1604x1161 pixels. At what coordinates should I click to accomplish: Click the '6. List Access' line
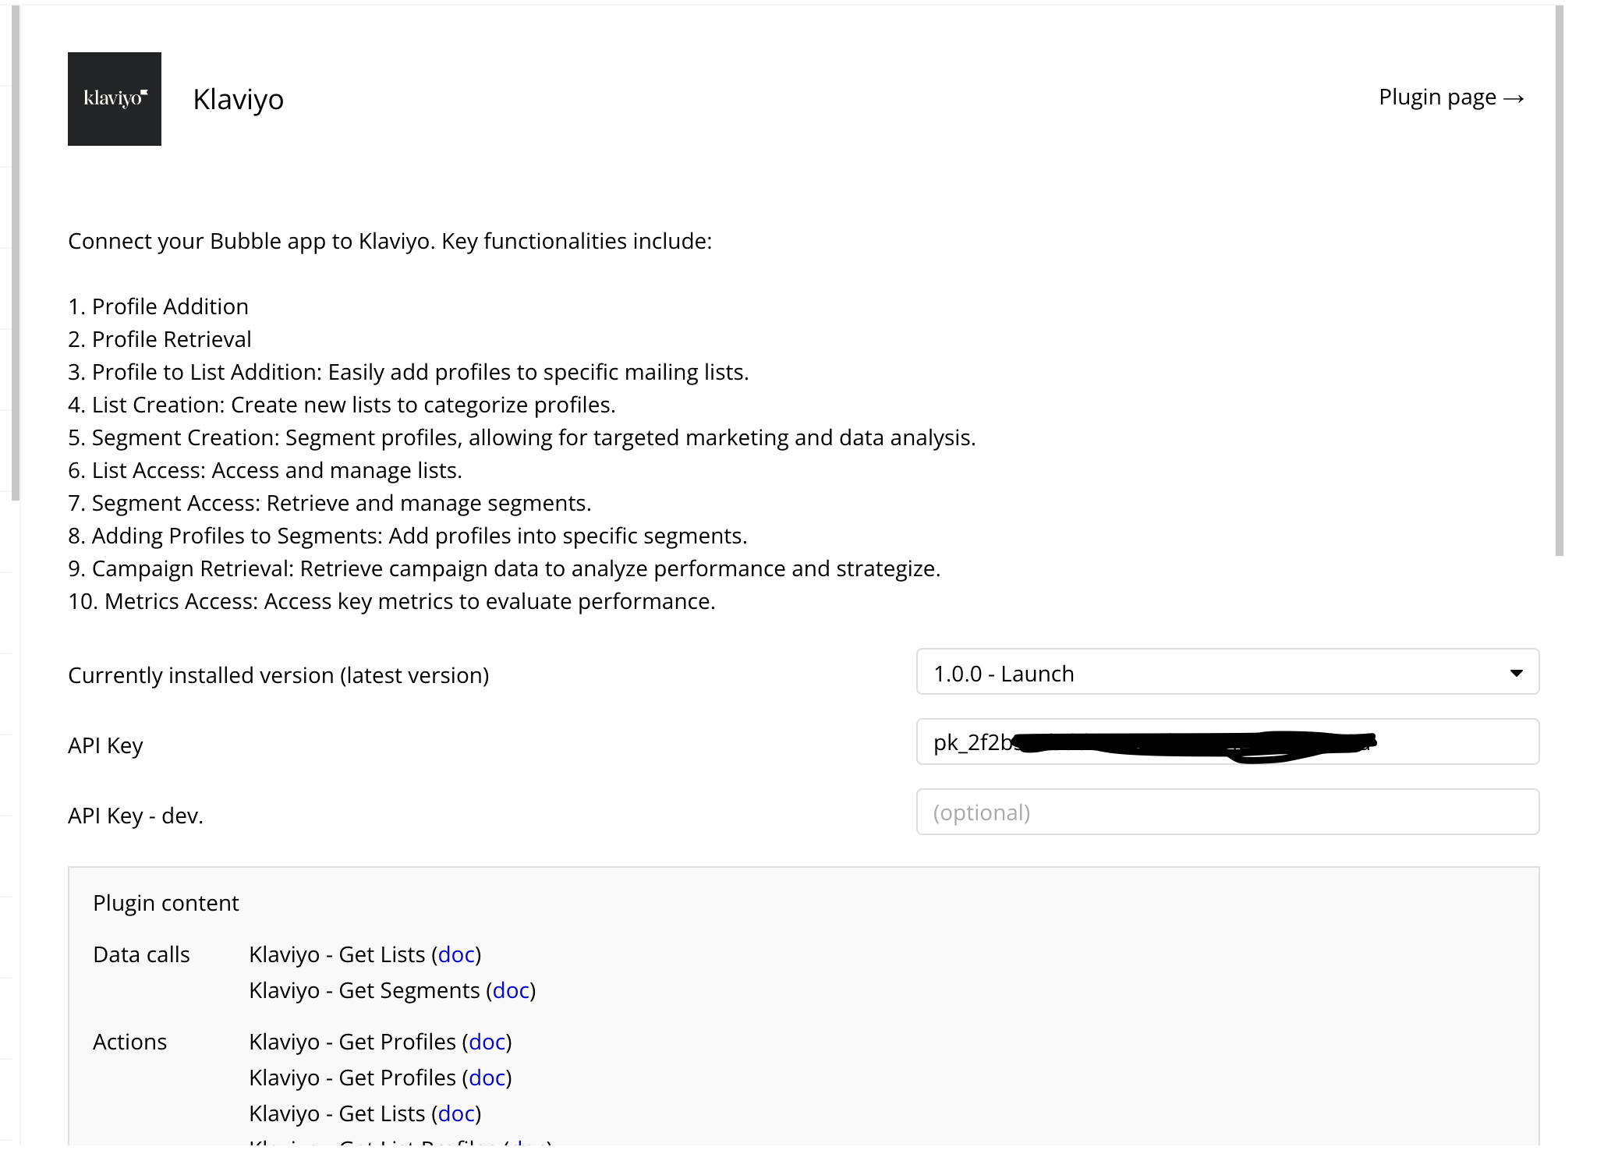point(265,470)
